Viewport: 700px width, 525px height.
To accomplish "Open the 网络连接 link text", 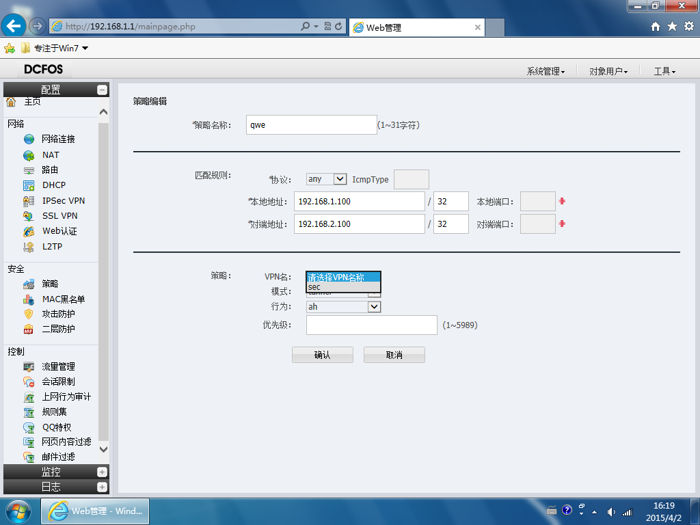I will tap(59, 139).
